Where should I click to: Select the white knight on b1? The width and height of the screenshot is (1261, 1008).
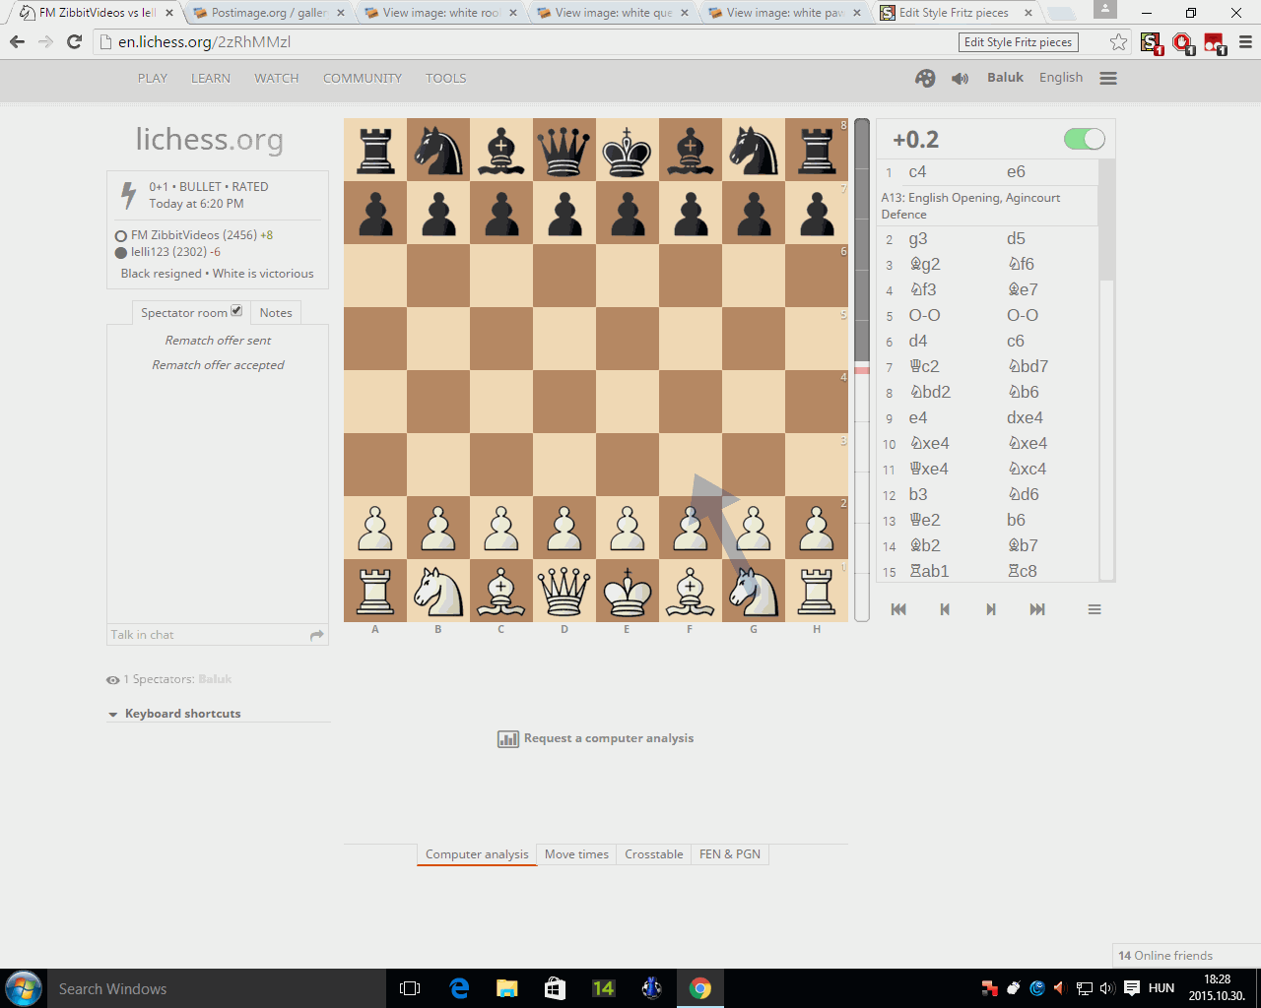pyautogui.click(x=438, y=592)
